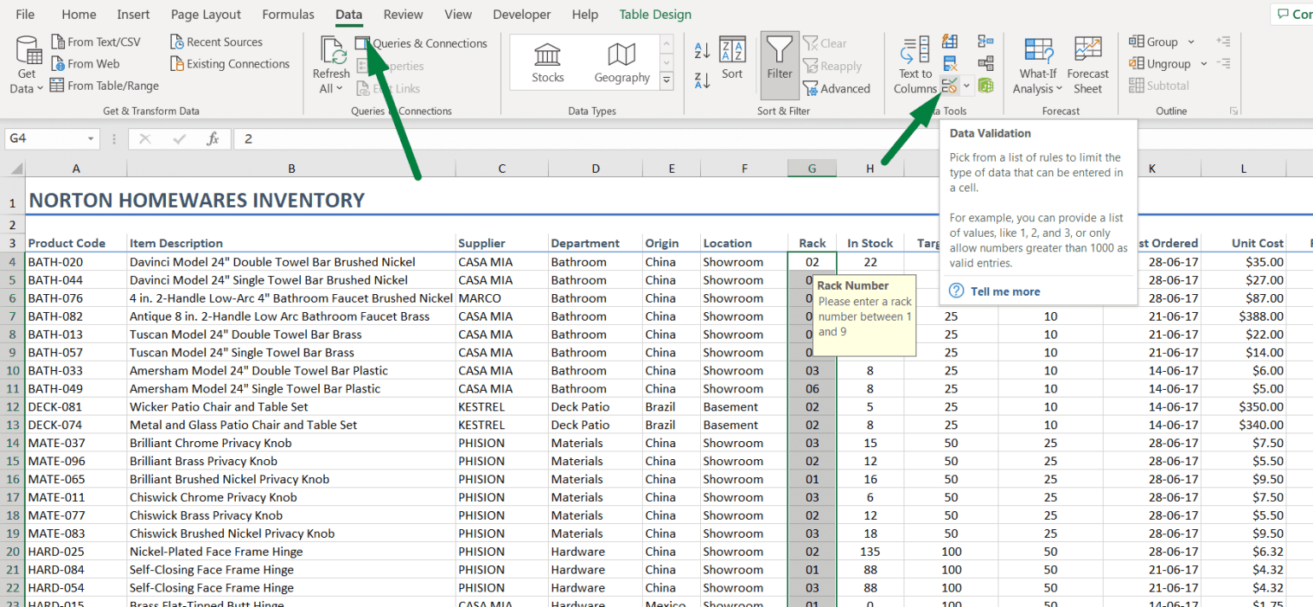Expand the Refresh All dropdown arrow

coord(339,89)
